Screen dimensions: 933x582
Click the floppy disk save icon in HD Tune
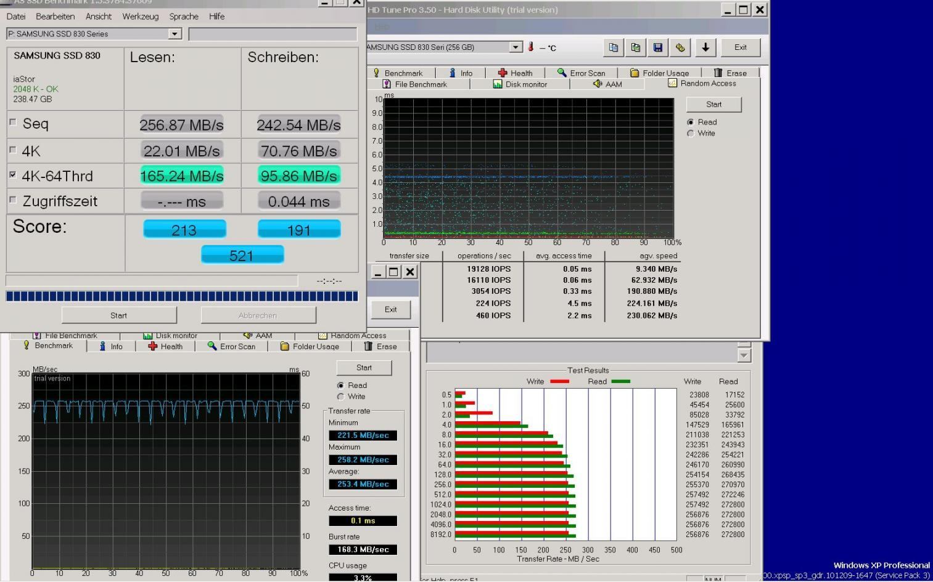(x=658, y=47)
